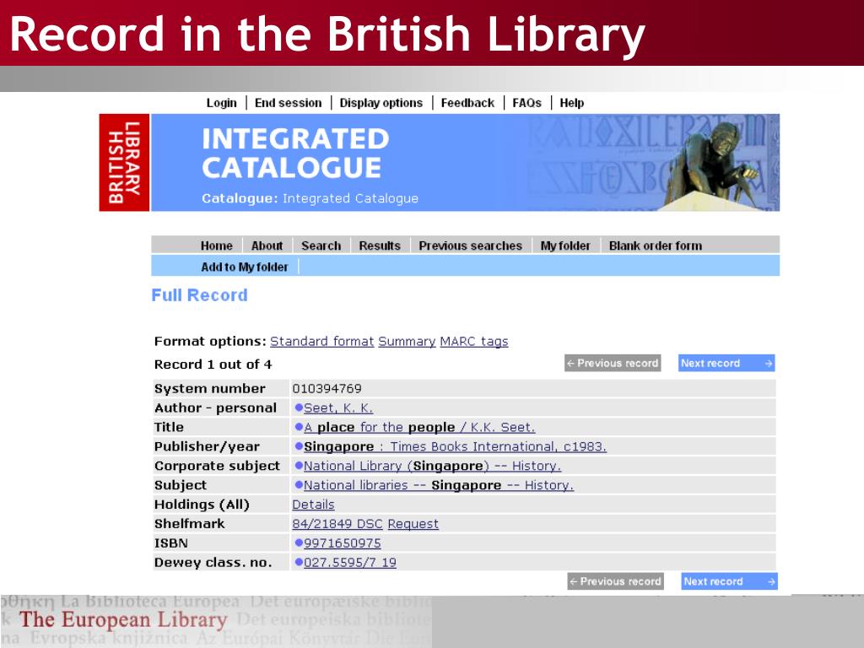Click the Singapore : Times Books International link
Viewport: 864px width, 648px height.
(455, 447)
